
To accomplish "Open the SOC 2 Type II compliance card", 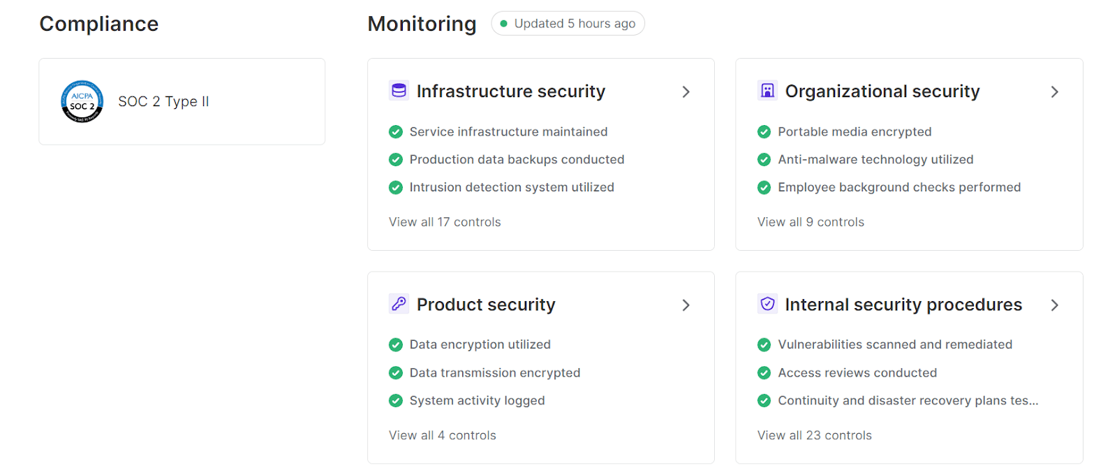I will pyautogui.click(x=182, y=102).
